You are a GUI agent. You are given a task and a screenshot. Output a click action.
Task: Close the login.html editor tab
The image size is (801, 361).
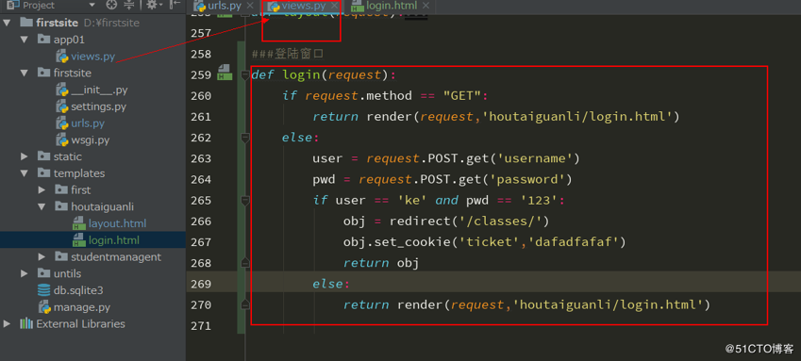[425, 7]
